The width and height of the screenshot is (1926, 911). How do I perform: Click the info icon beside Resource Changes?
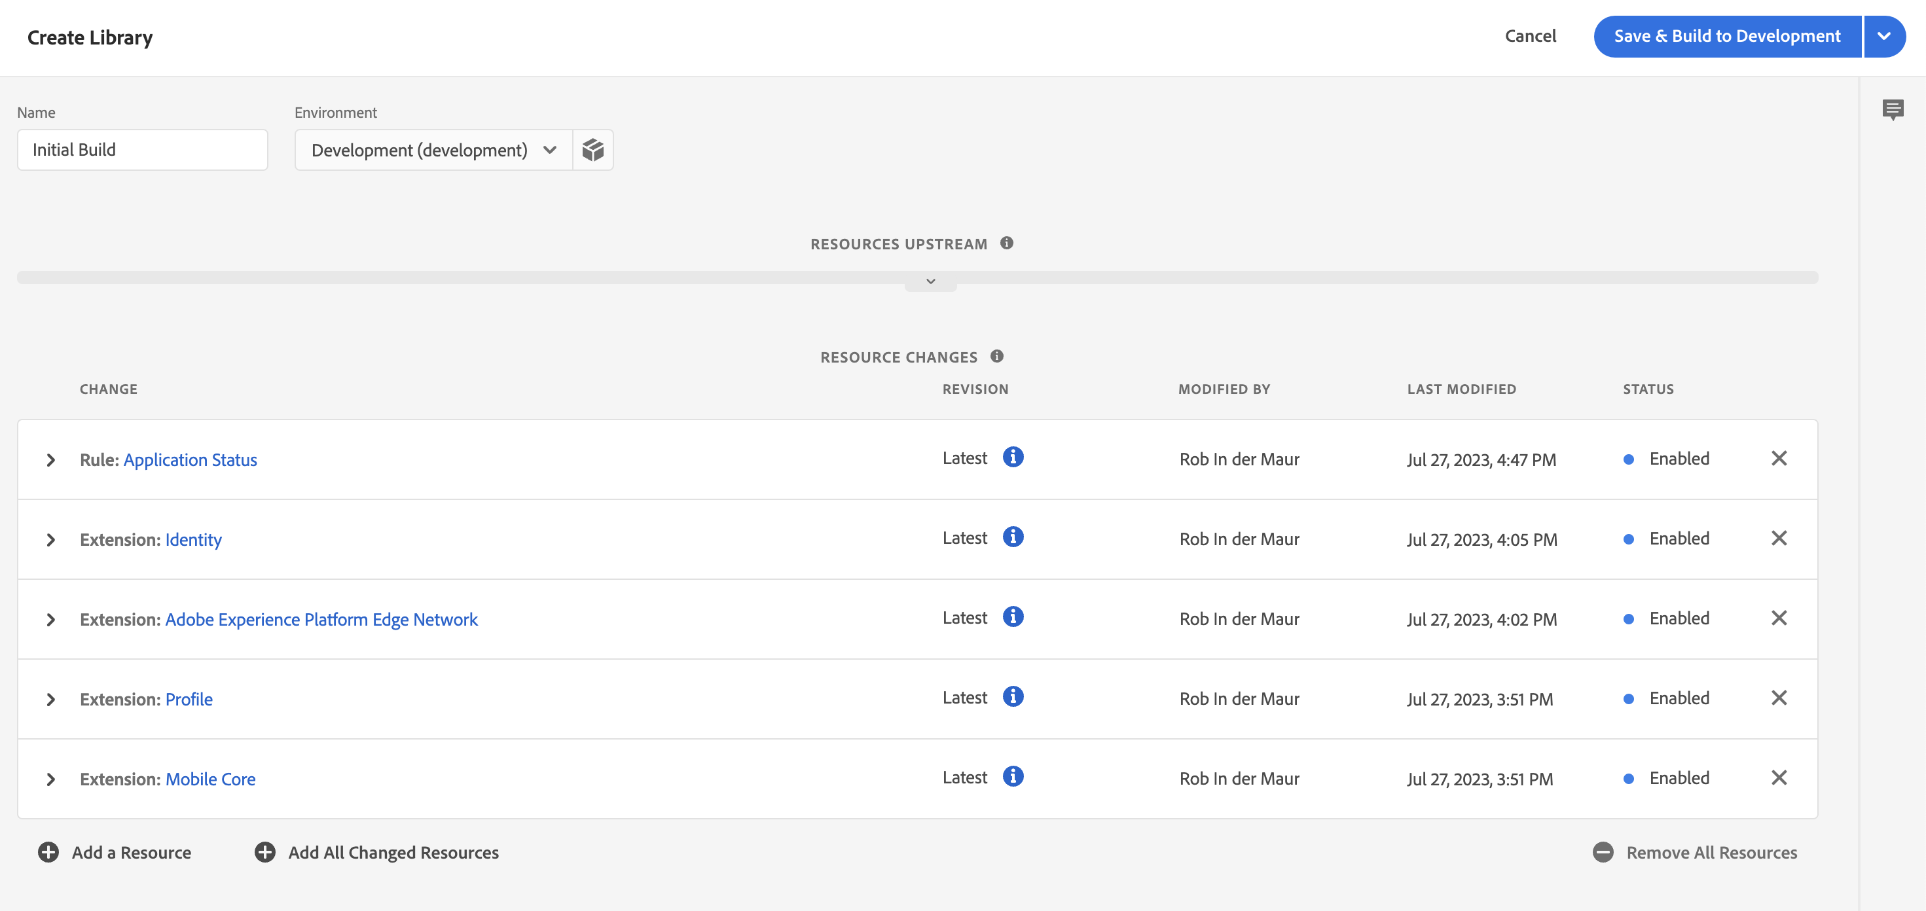click(996, 356)
